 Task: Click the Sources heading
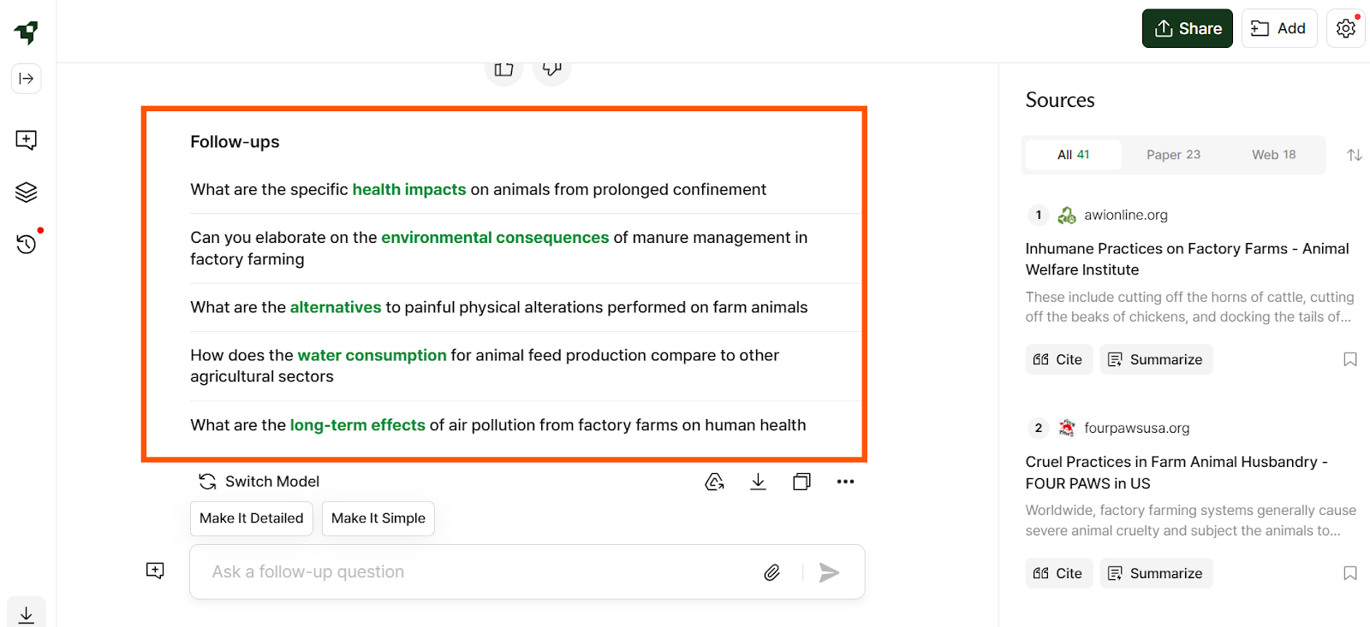click(x=1060, y=100)
